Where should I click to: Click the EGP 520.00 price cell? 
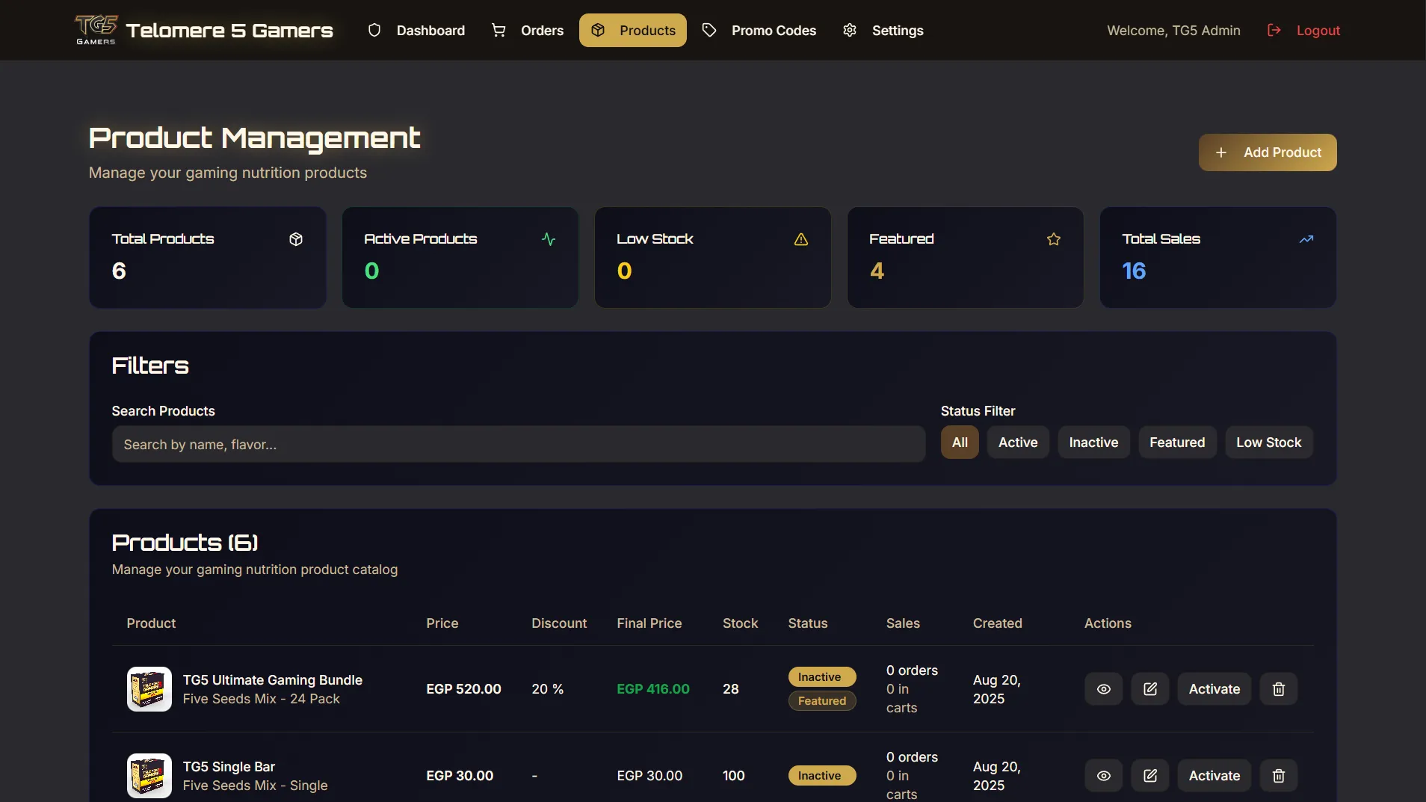(463, 689)
